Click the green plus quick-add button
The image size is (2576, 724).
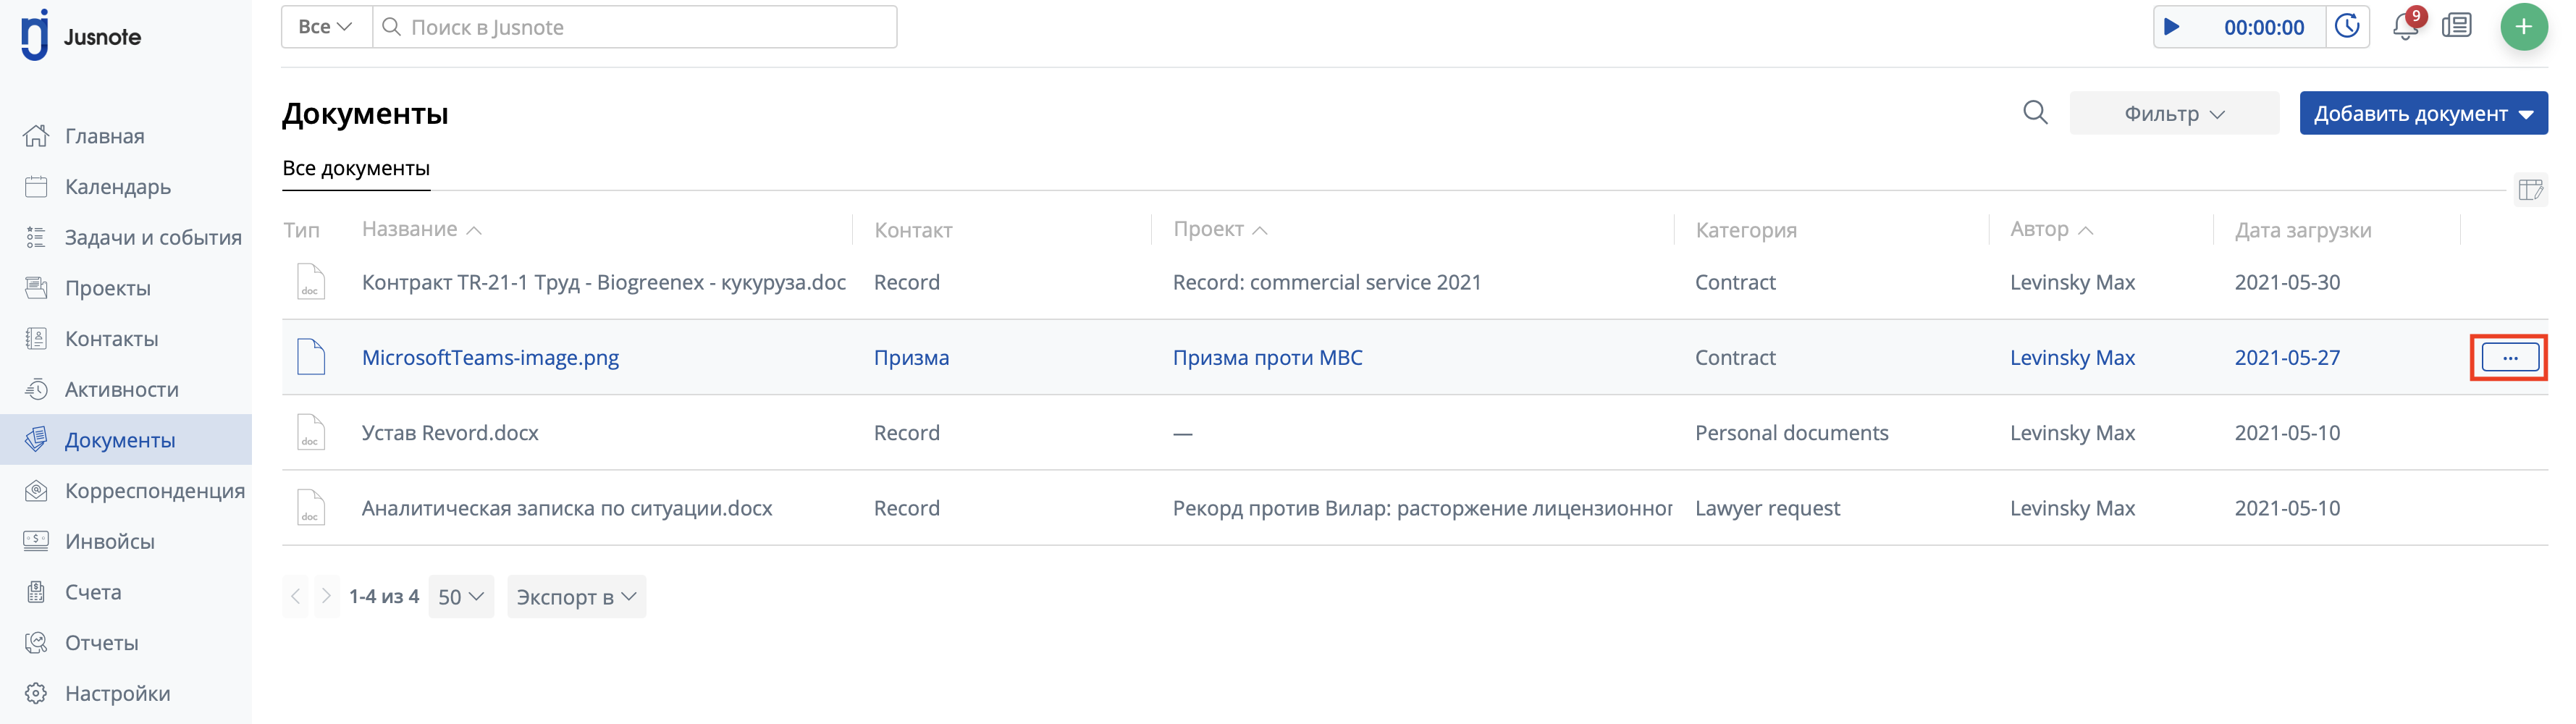[x=2524, y=27]
